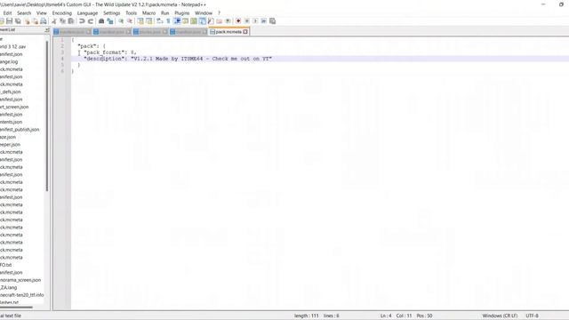This screenshot has height=320, width=569.
Task: Click Windows (CR LF) in status bar
Action: [500, 316]
